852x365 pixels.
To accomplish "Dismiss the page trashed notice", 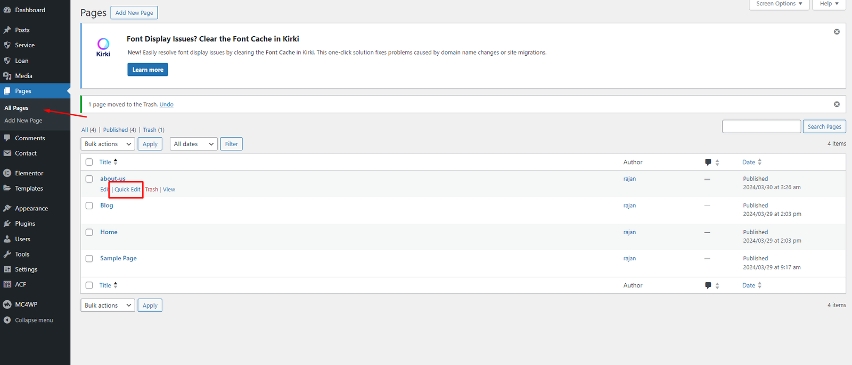I will pos(837,104).
